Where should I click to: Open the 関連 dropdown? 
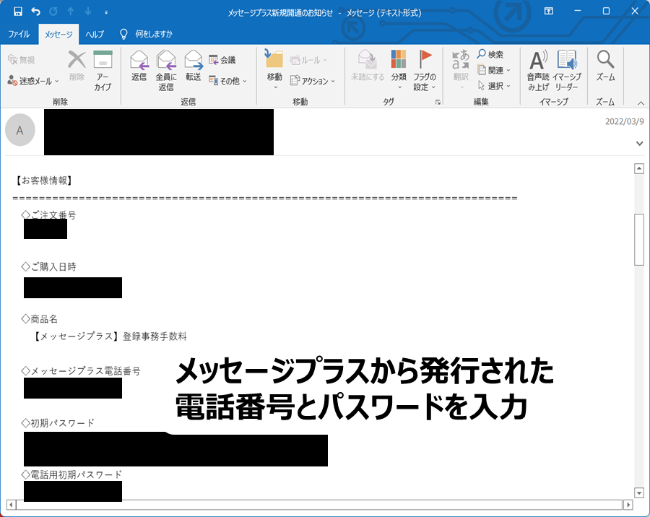click(x=494, y=70)
